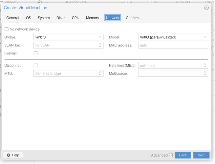Open the General tab
The width and height of the screenshot is (215, 164).
pos(13,18)
